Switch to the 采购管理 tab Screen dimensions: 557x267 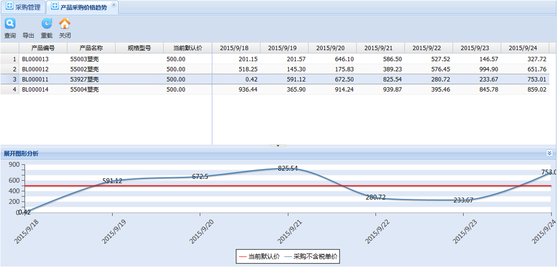(28, 7)
